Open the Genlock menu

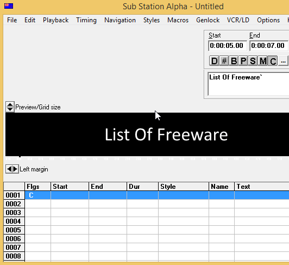point(208,20)
